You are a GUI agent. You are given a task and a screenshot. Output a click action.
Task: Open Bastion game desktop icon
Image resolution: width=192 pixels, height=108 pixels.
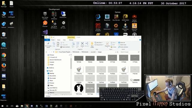coord(98,17)
